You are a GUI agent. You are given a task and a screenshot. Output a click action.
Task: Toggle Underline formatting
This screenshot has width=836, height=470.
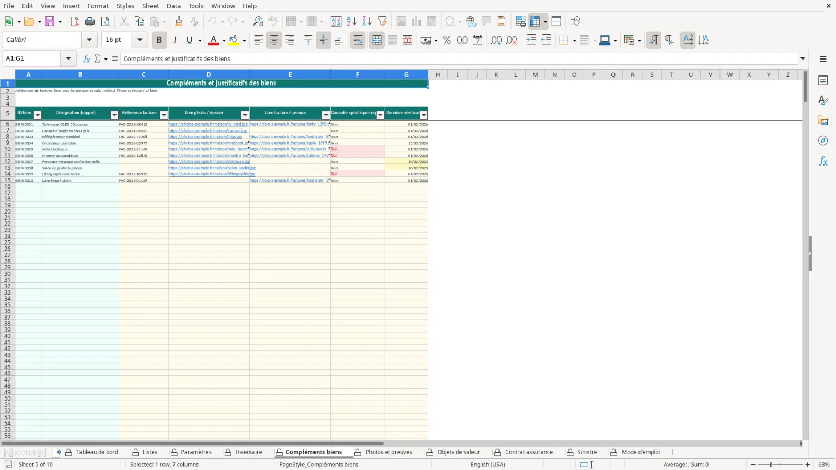click(190, 40)
